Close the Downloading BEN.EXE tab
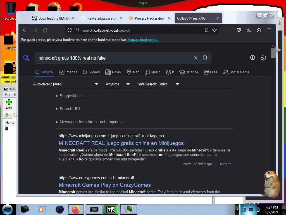 tap(73, 18)
